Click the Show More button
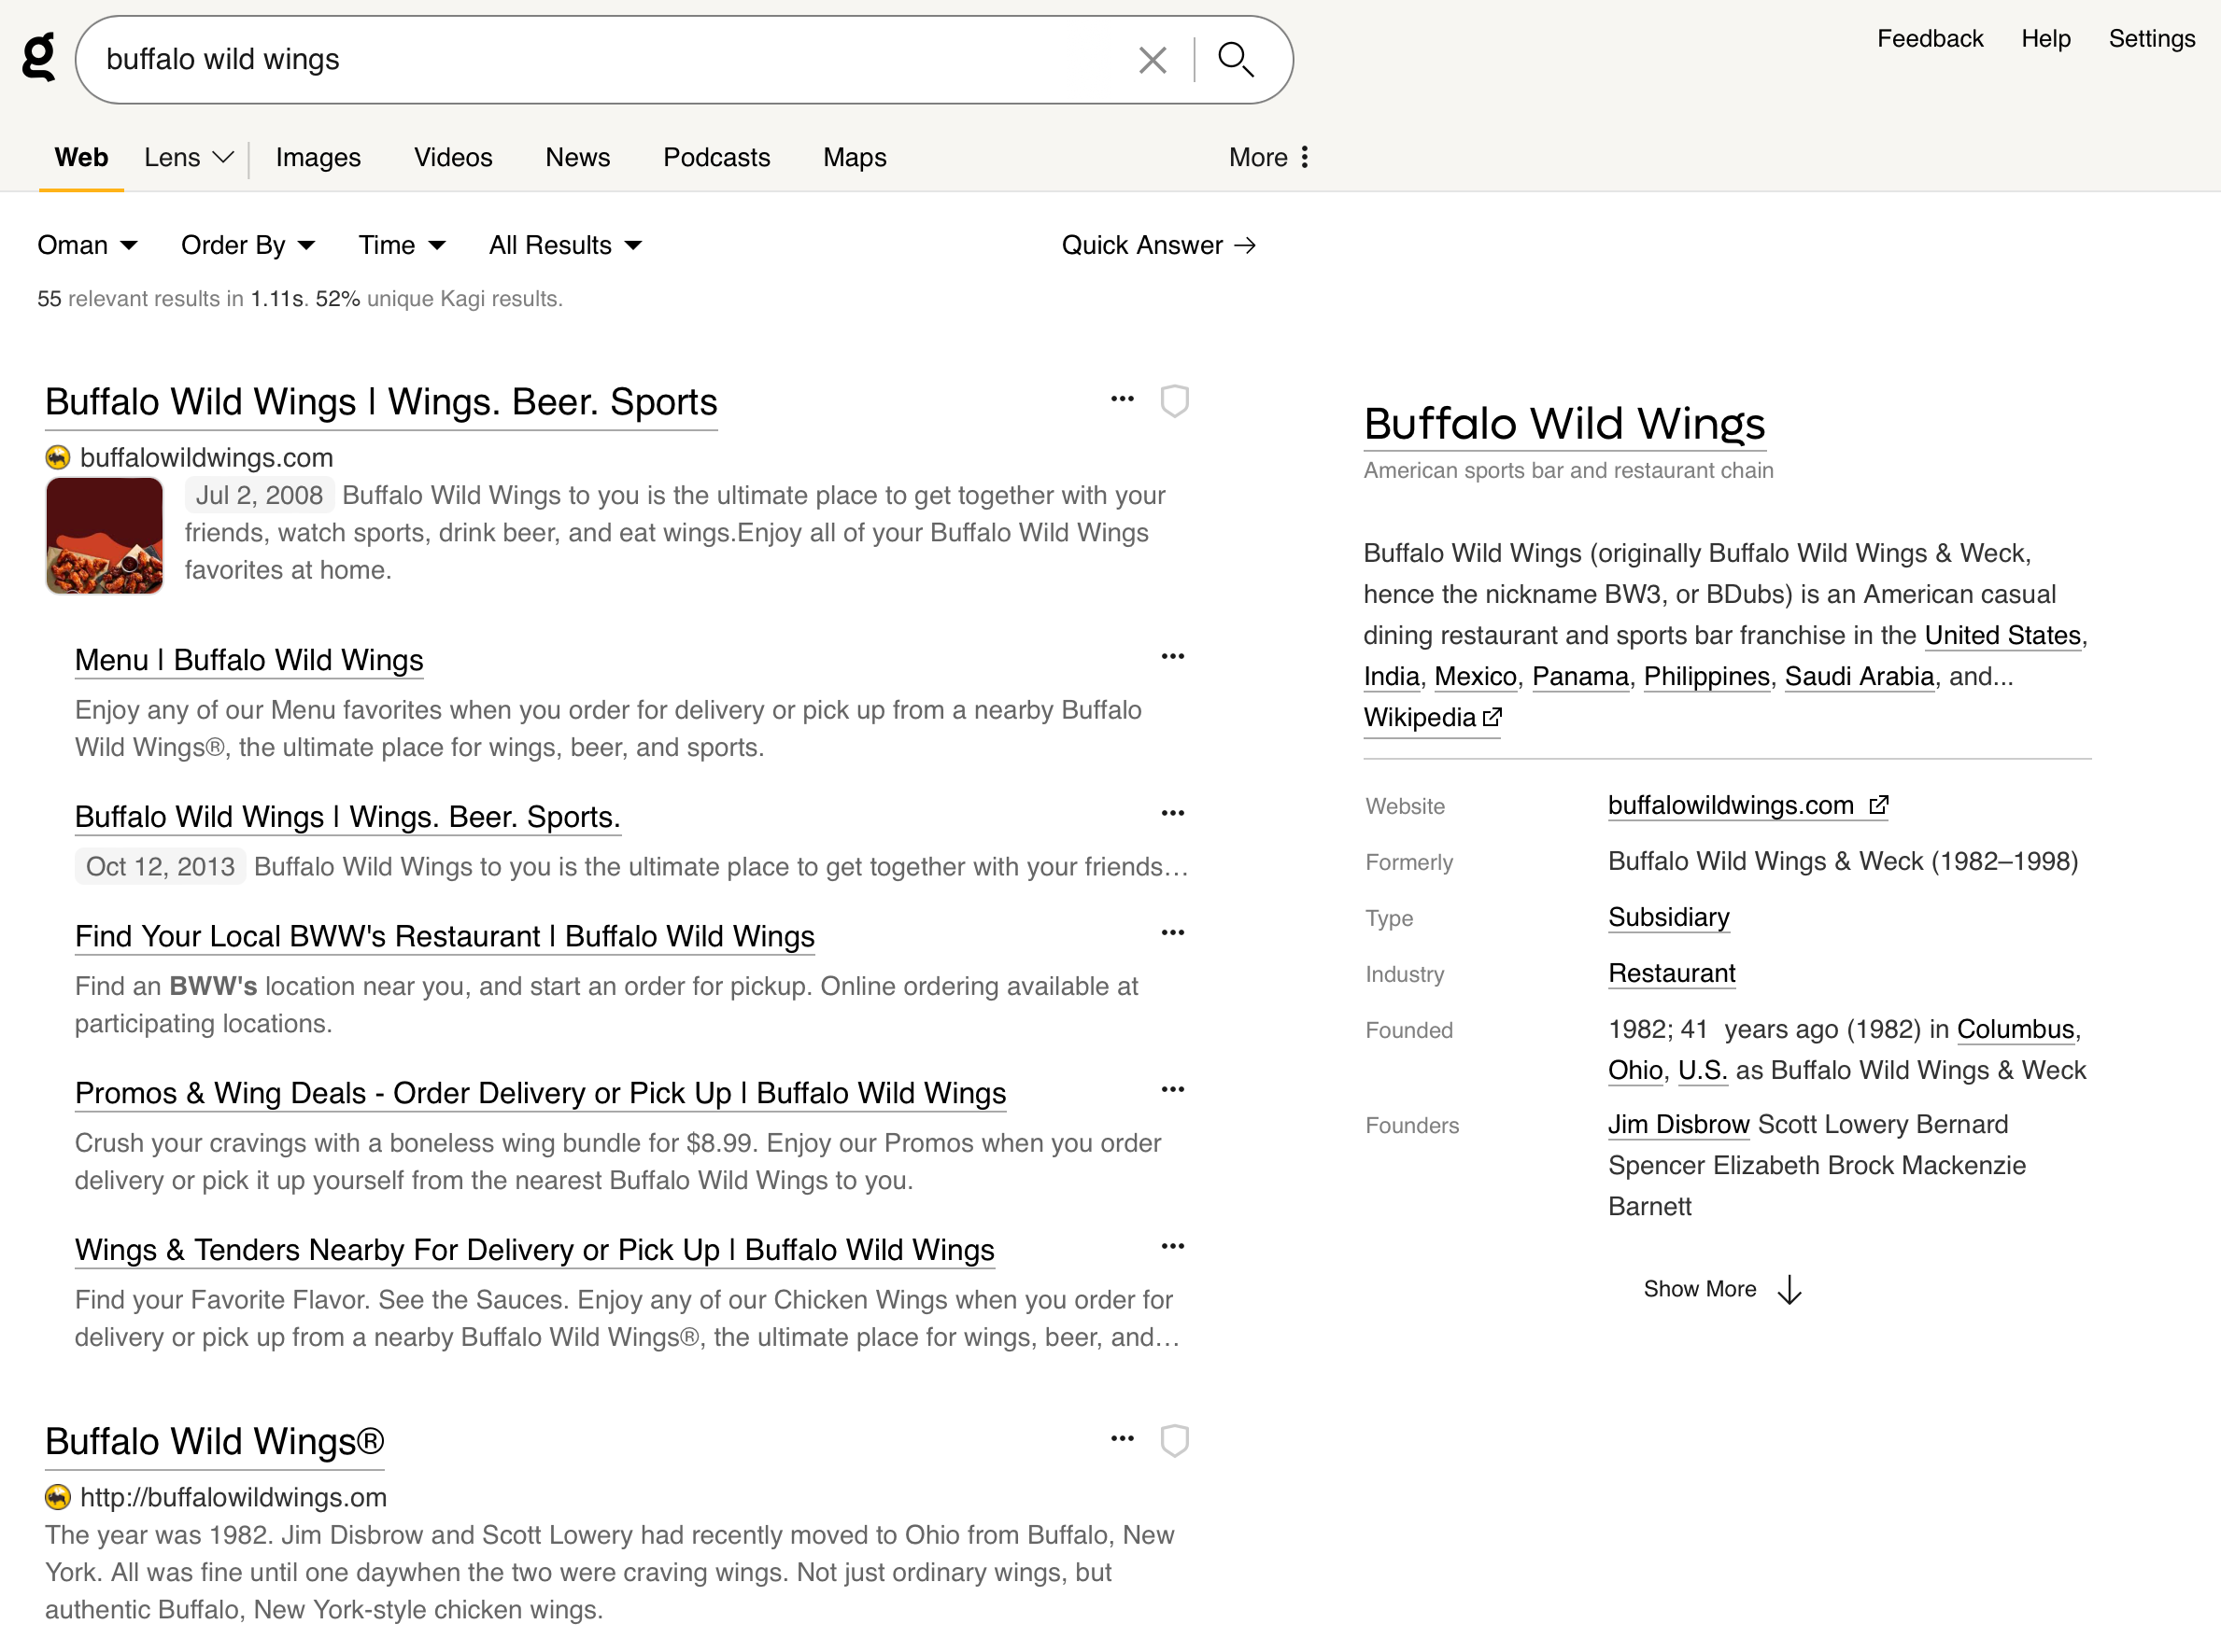 pyautogui.click(x=1723, y=1290)
